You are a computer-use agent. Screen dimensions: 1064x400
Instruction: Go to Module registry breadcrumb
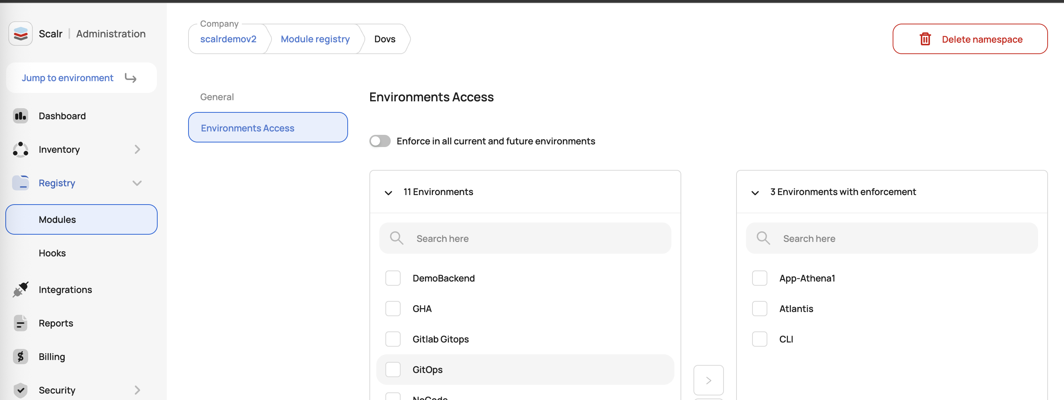tap(315, 39)
